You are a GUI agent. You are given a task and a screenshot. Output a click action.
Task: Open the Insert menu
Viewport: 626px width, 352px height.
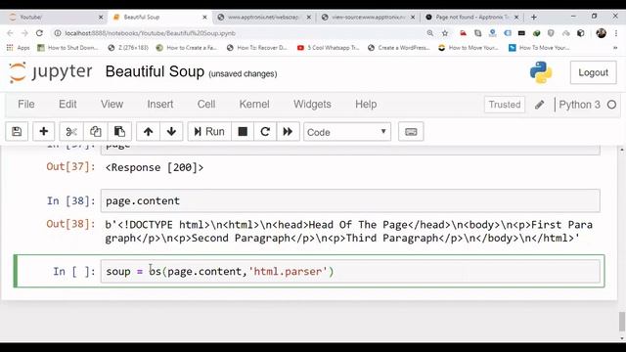[x=160, y=105]
